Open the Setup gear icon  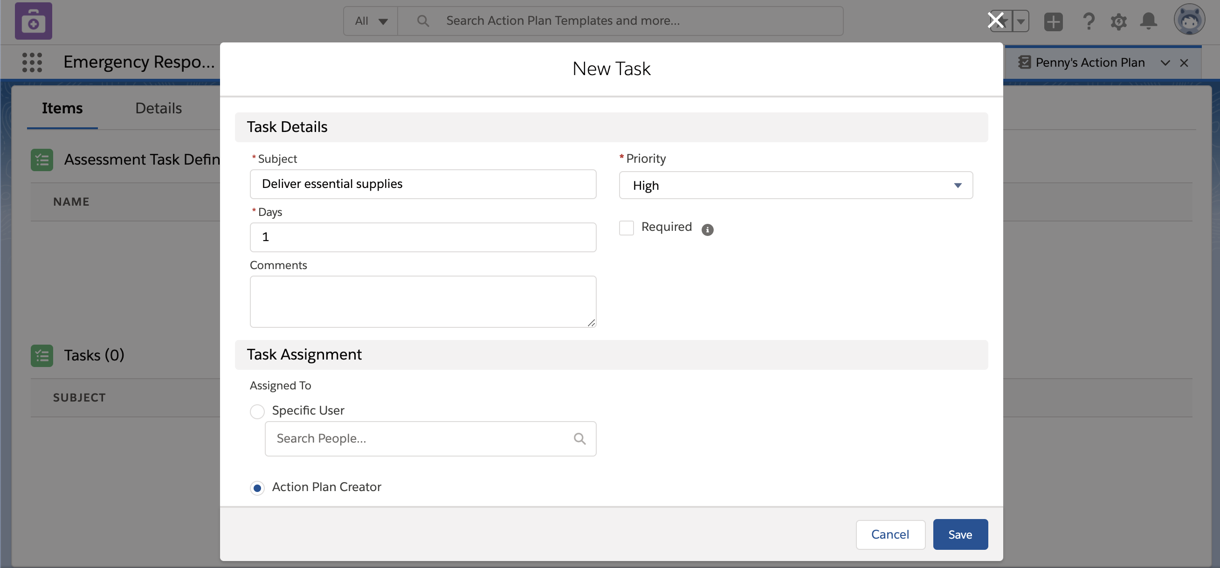tap(1119, 21)
